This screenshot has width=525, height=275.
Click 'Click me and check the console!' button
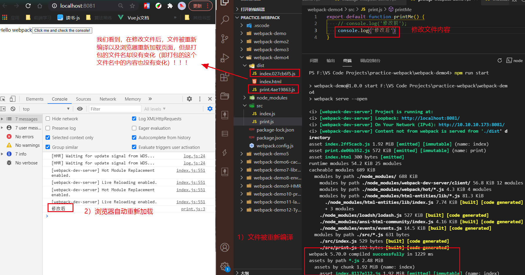pos(62,30)
